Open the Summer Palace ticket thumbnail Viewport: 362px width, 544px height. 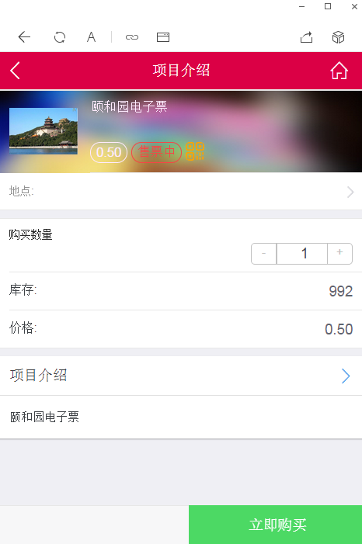(x=44, y=131)
